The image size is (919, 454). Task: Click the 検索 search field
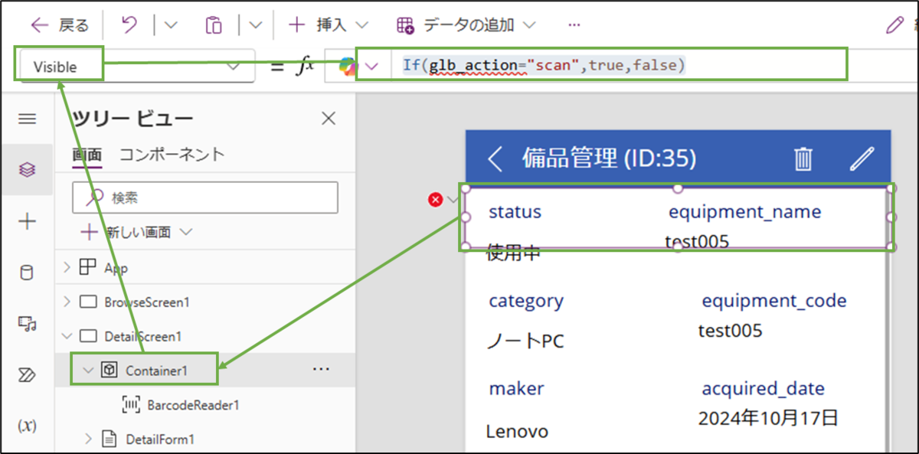pyautogui.click(x=204, y=198)
